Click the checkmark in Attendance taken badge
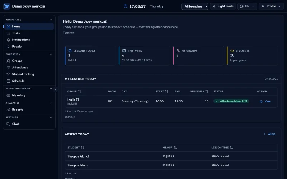 217,101
